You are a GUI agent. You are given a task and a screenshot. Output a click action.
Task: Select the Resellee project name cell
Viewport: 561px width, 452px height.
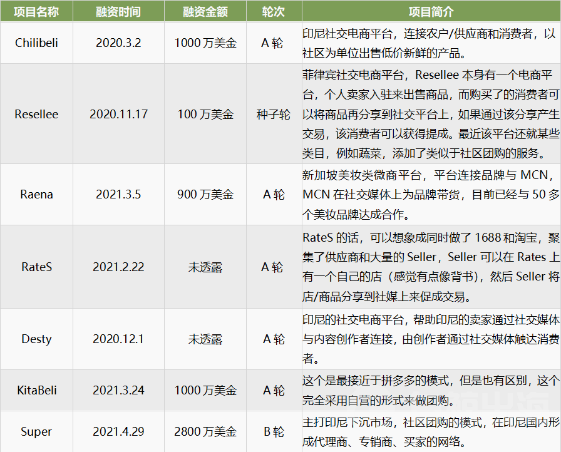tap(36, 114)
